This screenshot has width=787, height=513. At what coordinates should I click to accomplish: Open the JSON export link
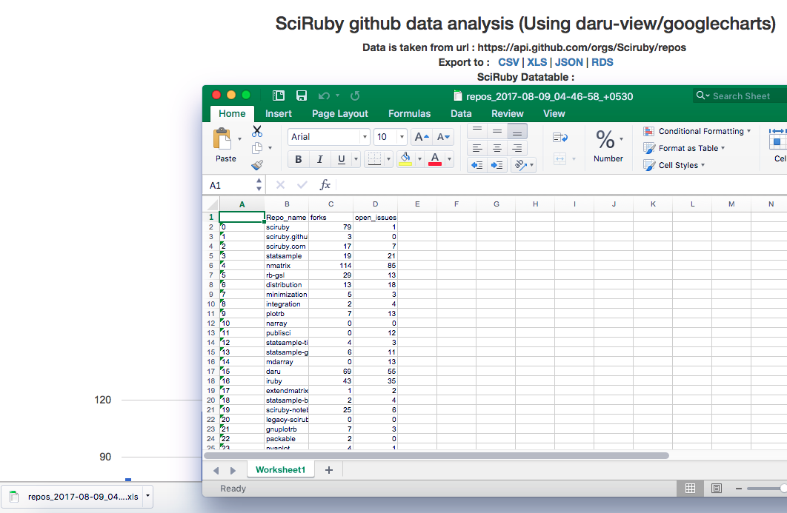[x=569, y=62]
